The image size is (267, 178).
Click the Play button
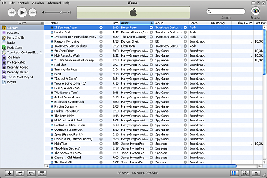click(x=22, y=12)
